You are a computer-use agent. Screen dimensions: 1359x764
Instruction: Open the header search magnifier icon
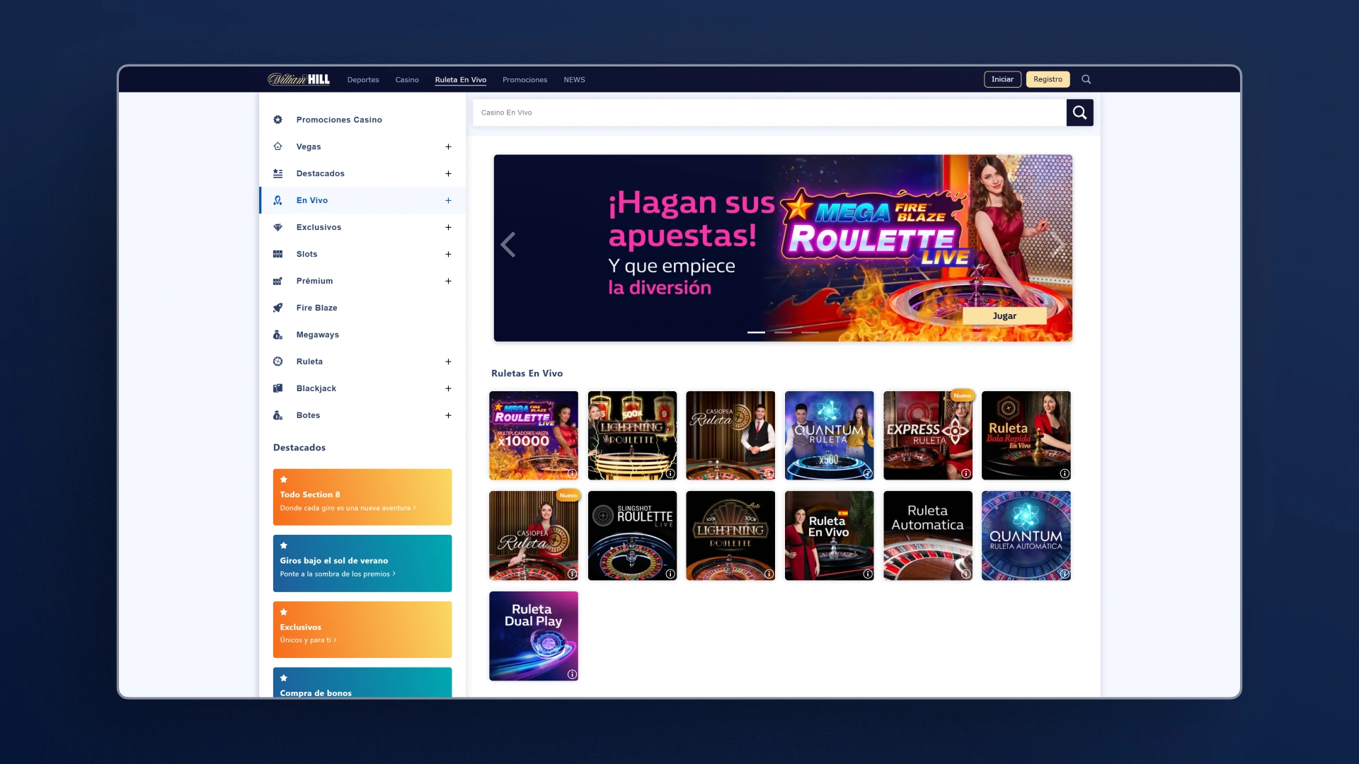click(1086, 79)
